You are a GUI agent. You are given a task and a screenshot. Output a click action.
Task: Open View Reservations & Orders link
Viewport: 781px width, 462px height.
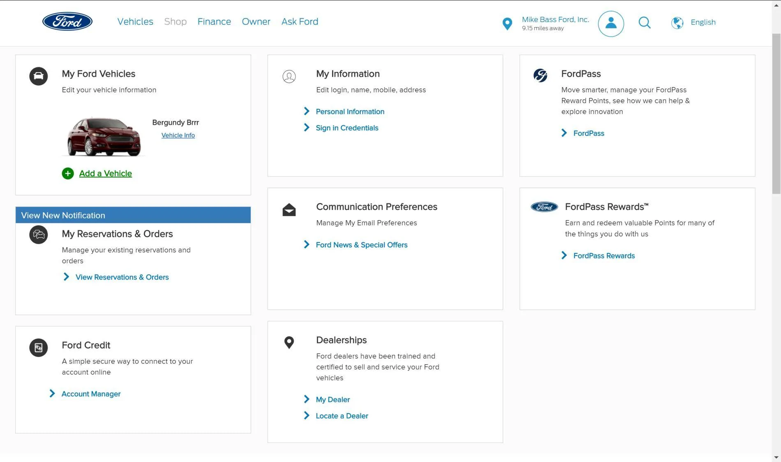tap(122, 277)
